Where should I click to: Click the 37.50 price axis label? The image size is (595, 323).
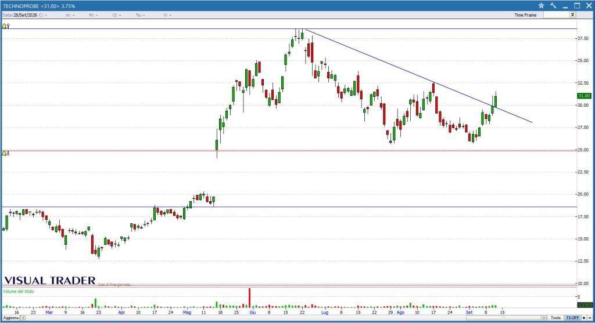[x=583, y=38]
